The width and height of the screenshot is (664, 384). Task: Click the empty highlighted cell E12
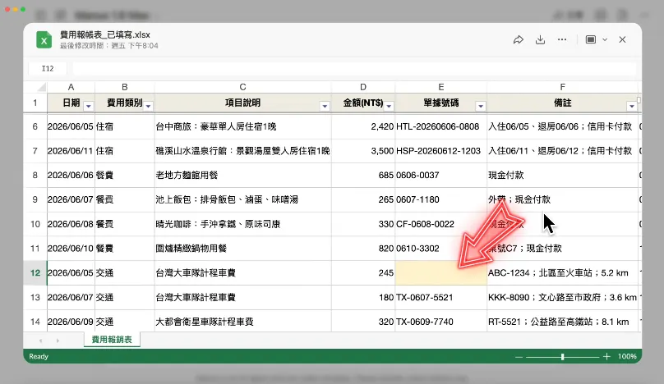point(440,272)
